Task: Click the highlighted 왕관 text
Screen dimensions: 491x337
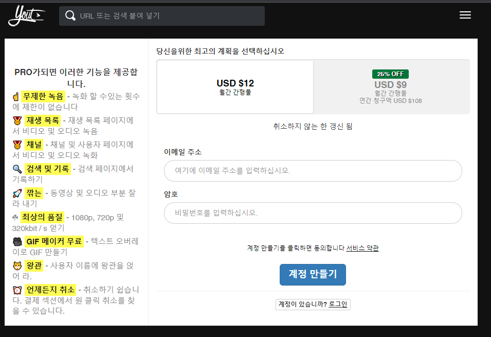Action: point(34,265)
